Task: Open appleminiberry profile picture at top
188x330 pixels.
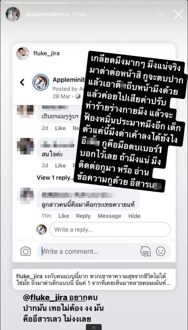Action: click(13, 14)
